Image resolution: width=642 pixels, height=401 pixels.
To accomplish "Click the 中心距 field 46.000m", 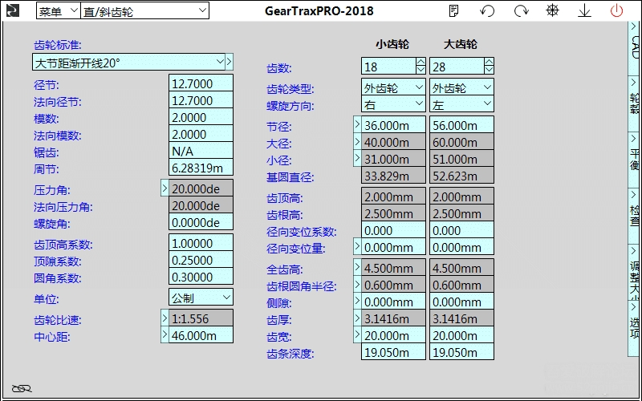I will [201, 334].
